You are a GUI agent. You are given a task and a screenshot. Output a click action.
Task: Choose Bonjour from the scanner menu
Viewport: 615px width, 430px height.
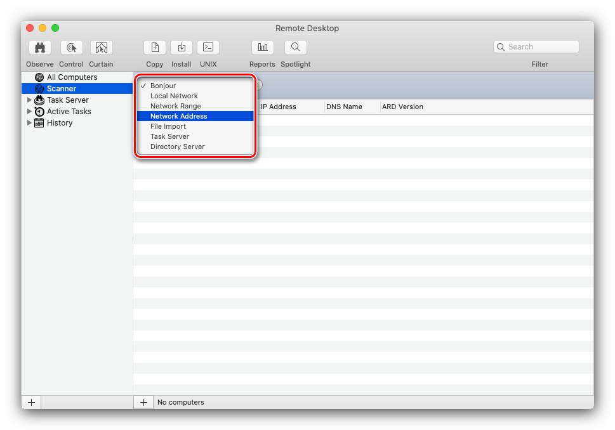pos(195,86)
